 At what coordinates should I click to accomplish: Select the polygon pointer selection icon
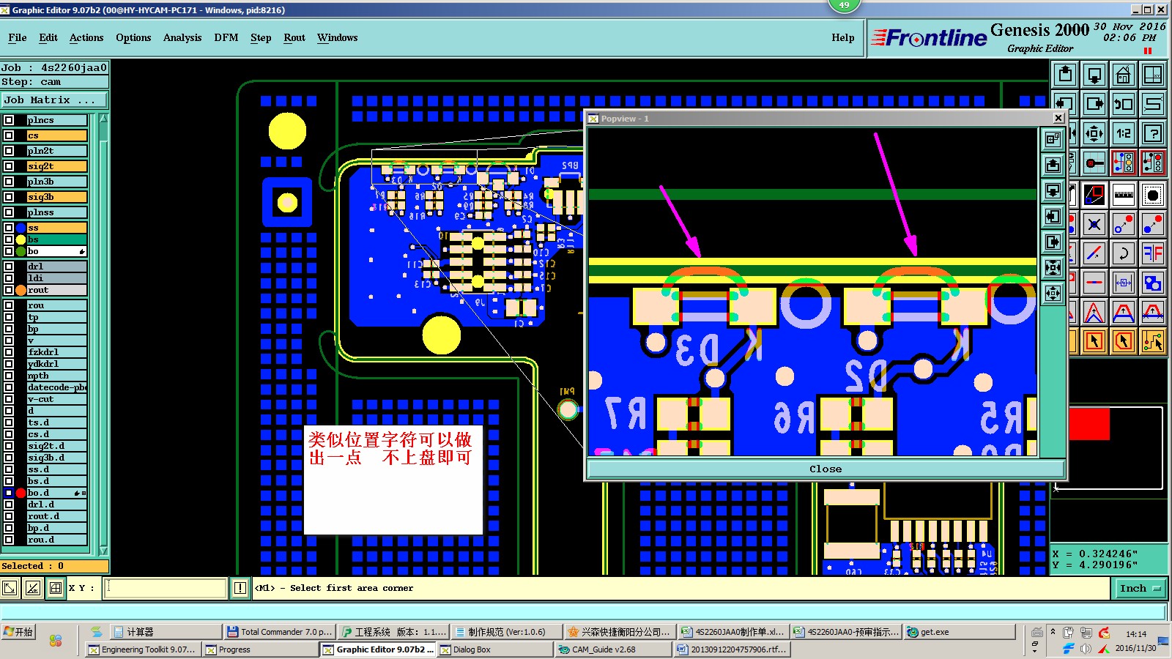tap(1124, 341)
